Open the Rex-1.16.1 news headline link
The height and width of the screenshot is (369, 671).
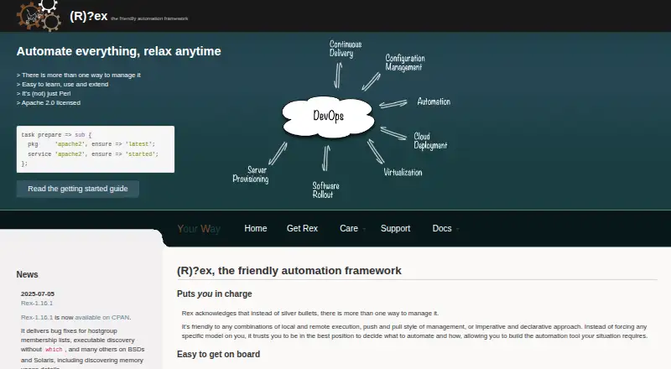(x=37, y=303)
